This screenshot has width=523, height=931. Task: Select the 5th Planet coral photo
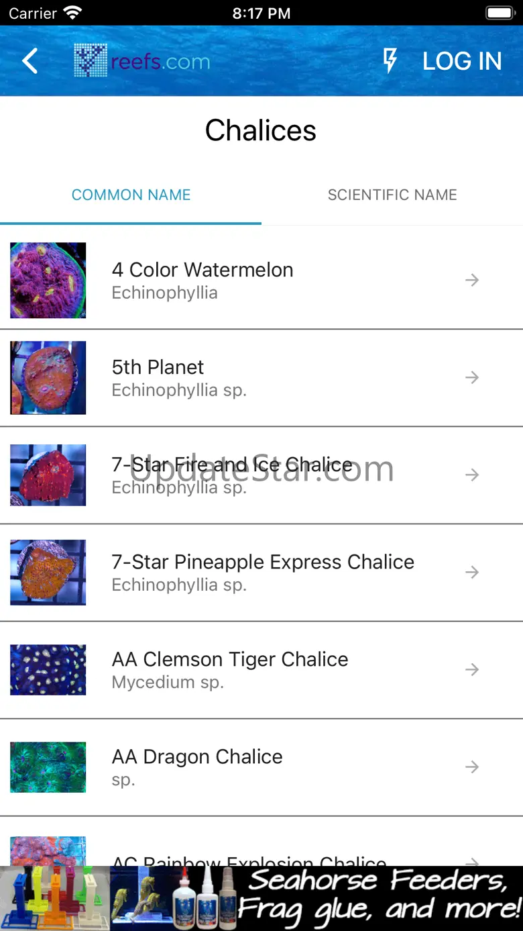coord(48,377)
